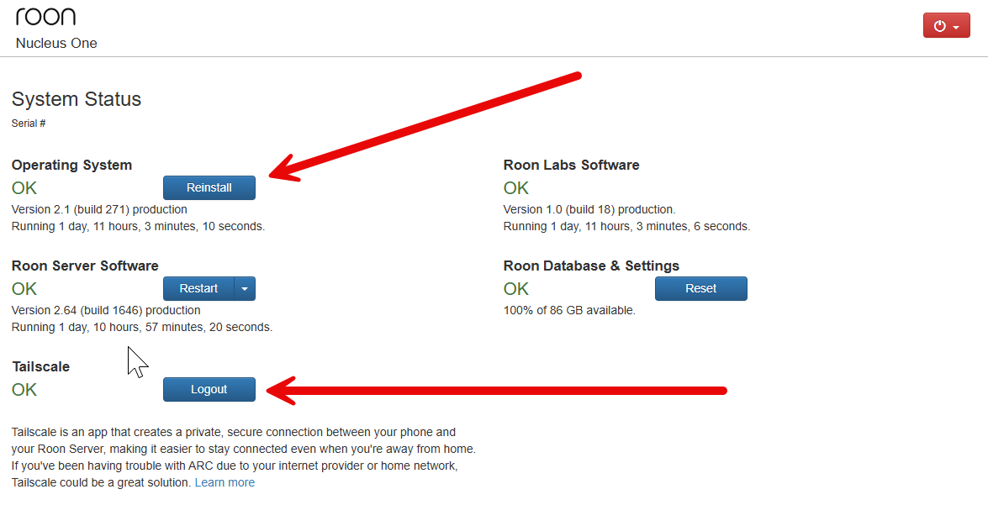The image size is (988, 505).
Task: Click the Operating System OK status
Action: point(24,187)
